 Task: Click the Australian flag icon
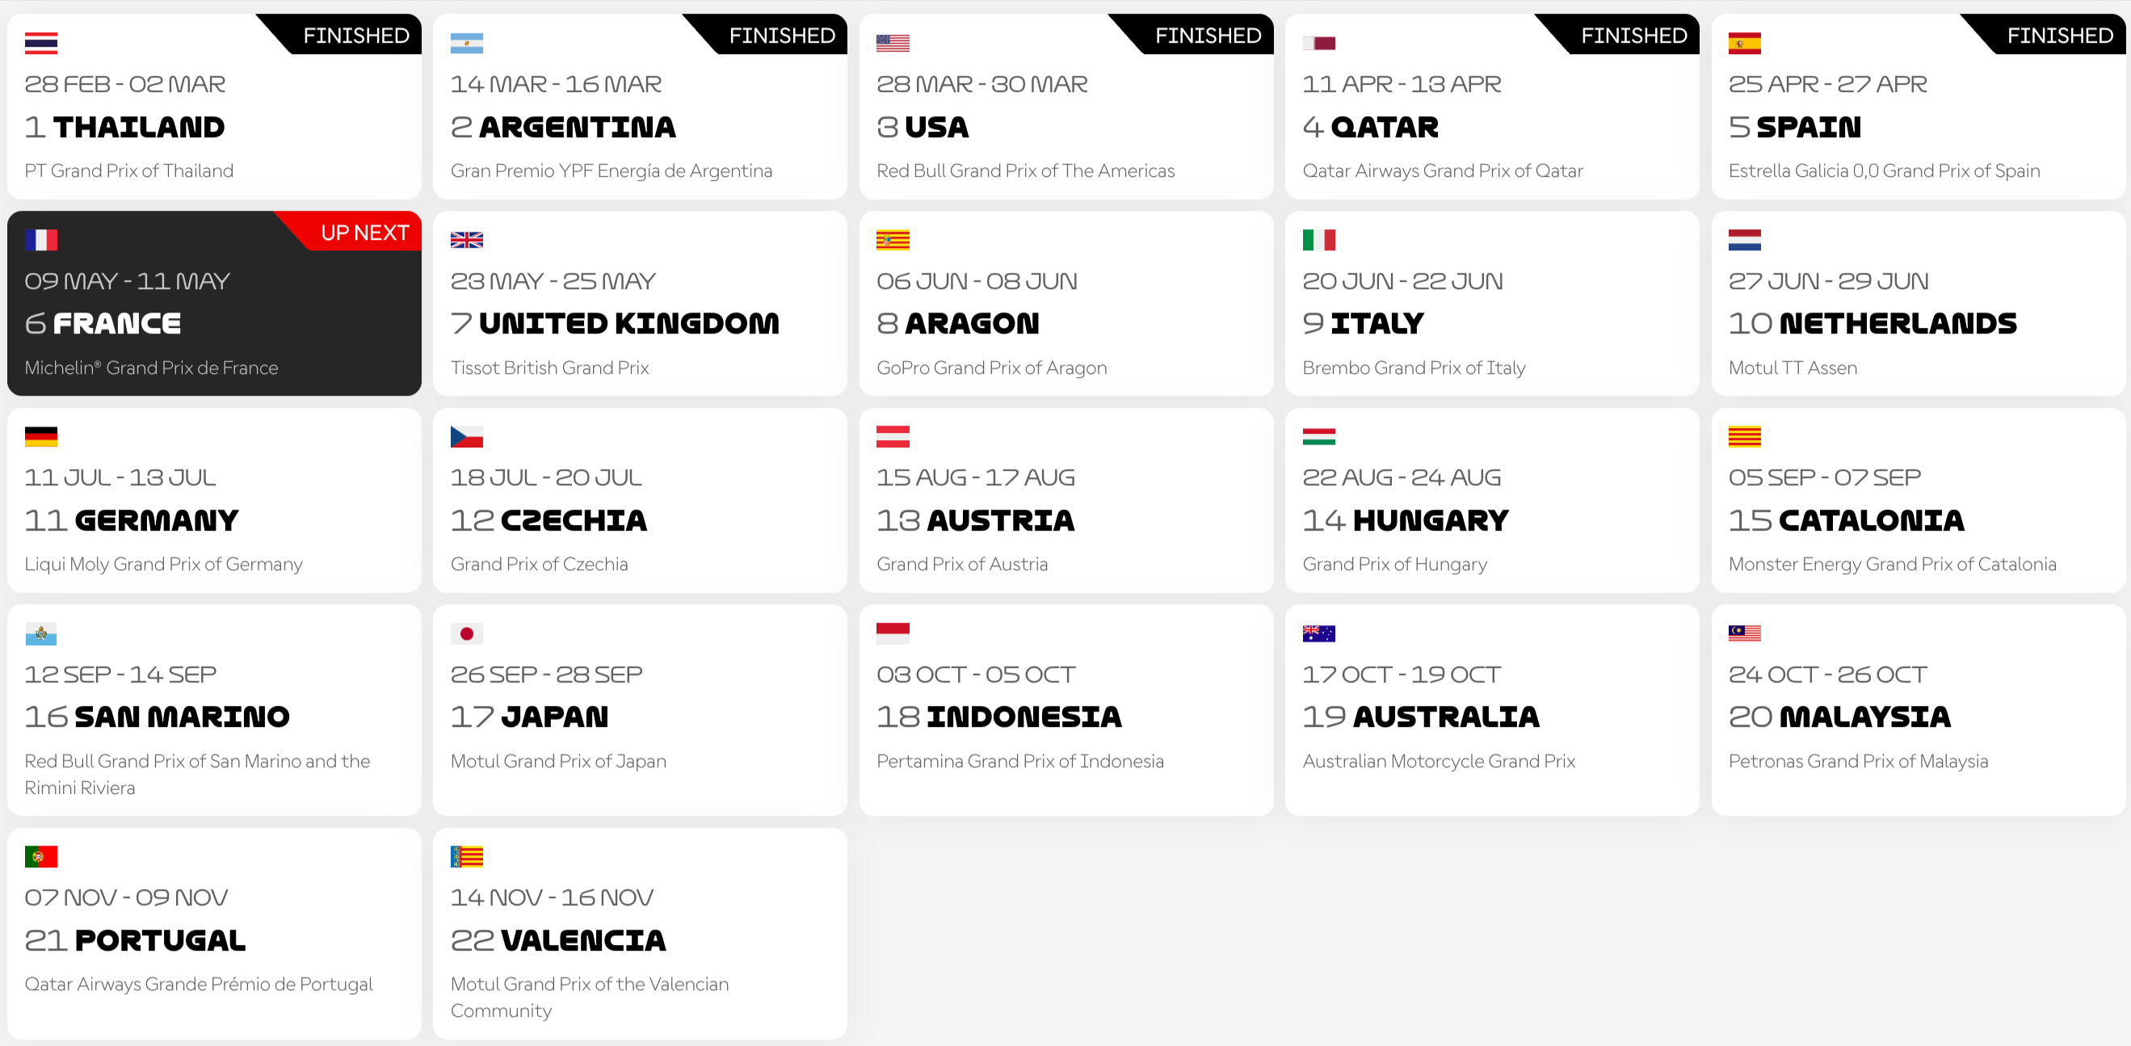click(x=1318, y=633)
